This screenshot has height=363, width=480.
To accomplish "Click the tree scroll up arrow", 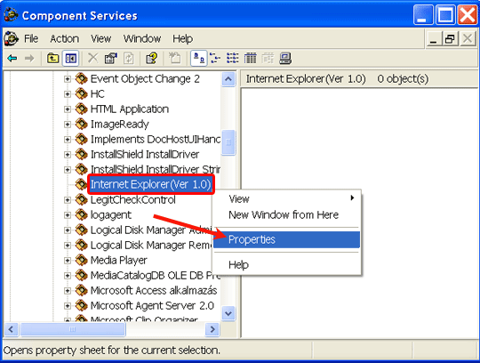I will click(x=228, y=79).
